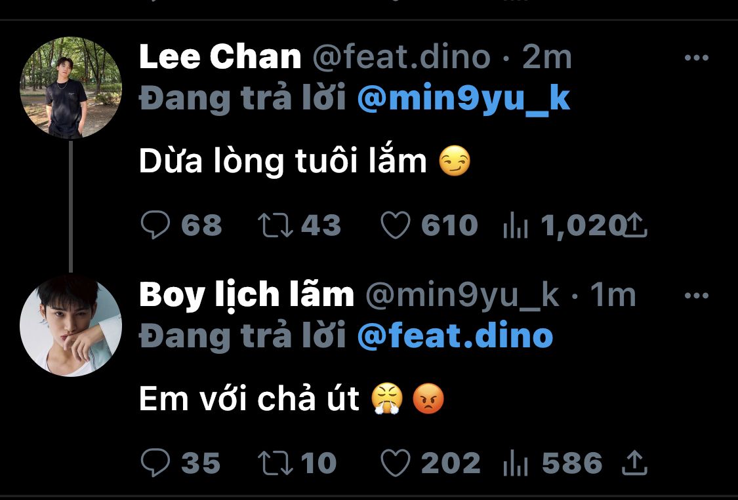Click the blue @feat.dino mention link

[455, 336]
